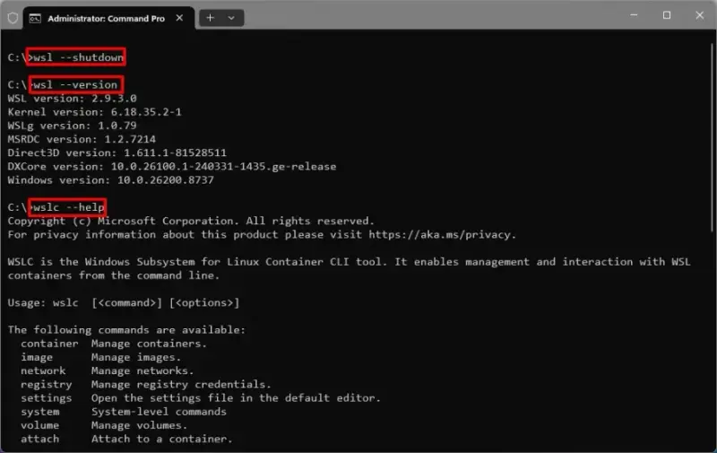This screenshot has width=717, height=453.
Task: Click 'The following commands are available:' line
Action: [126, 330]
